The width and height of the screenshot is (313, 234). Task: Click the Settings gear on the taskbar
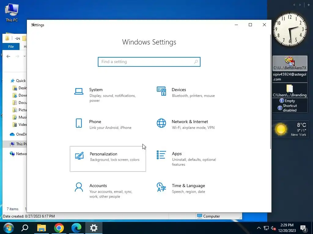(94, 228)
